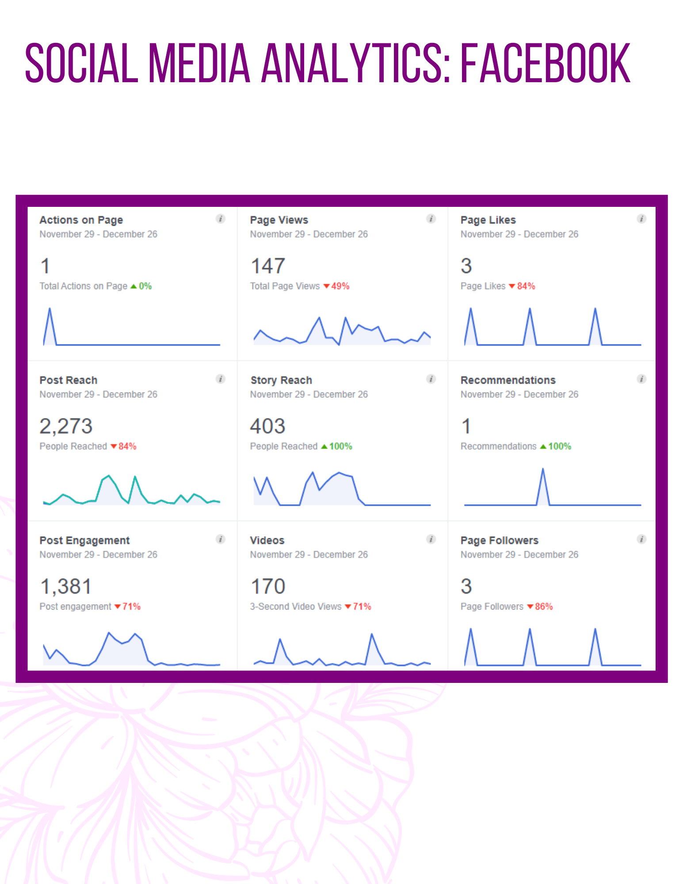Click the 3-Second Video Views label
Viewport: 683px width, 884px height.
(x=296, y=606)
